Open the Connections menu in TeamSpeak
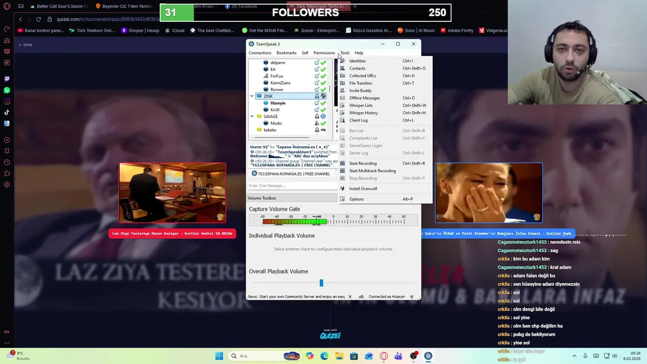This screenshot has height=364, width=647. 260,53
